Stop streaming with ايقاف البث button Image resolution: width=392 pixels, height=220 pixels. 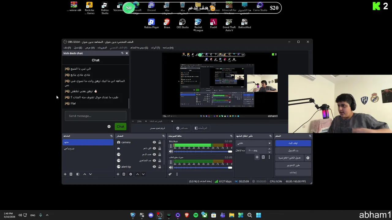click(293, 143)
